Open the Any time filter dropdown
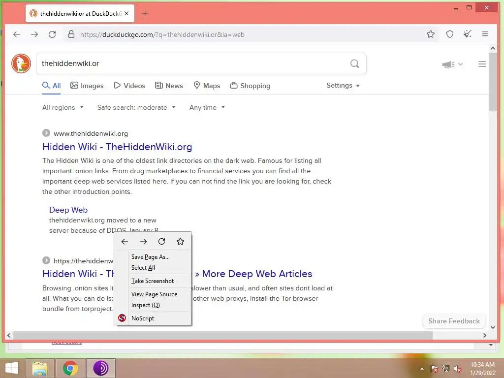504x378 pixels. (207, 107)
